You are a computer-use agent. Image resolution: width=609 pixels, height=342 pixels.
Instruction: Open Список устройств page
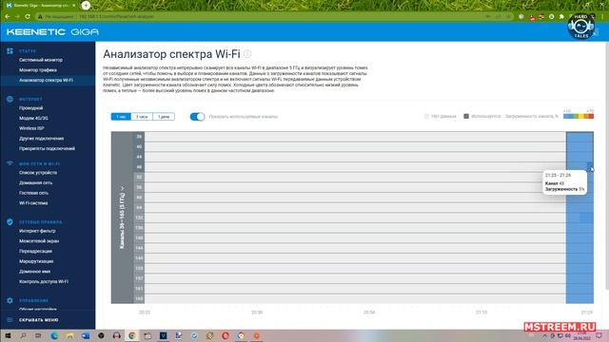[38, 173]
